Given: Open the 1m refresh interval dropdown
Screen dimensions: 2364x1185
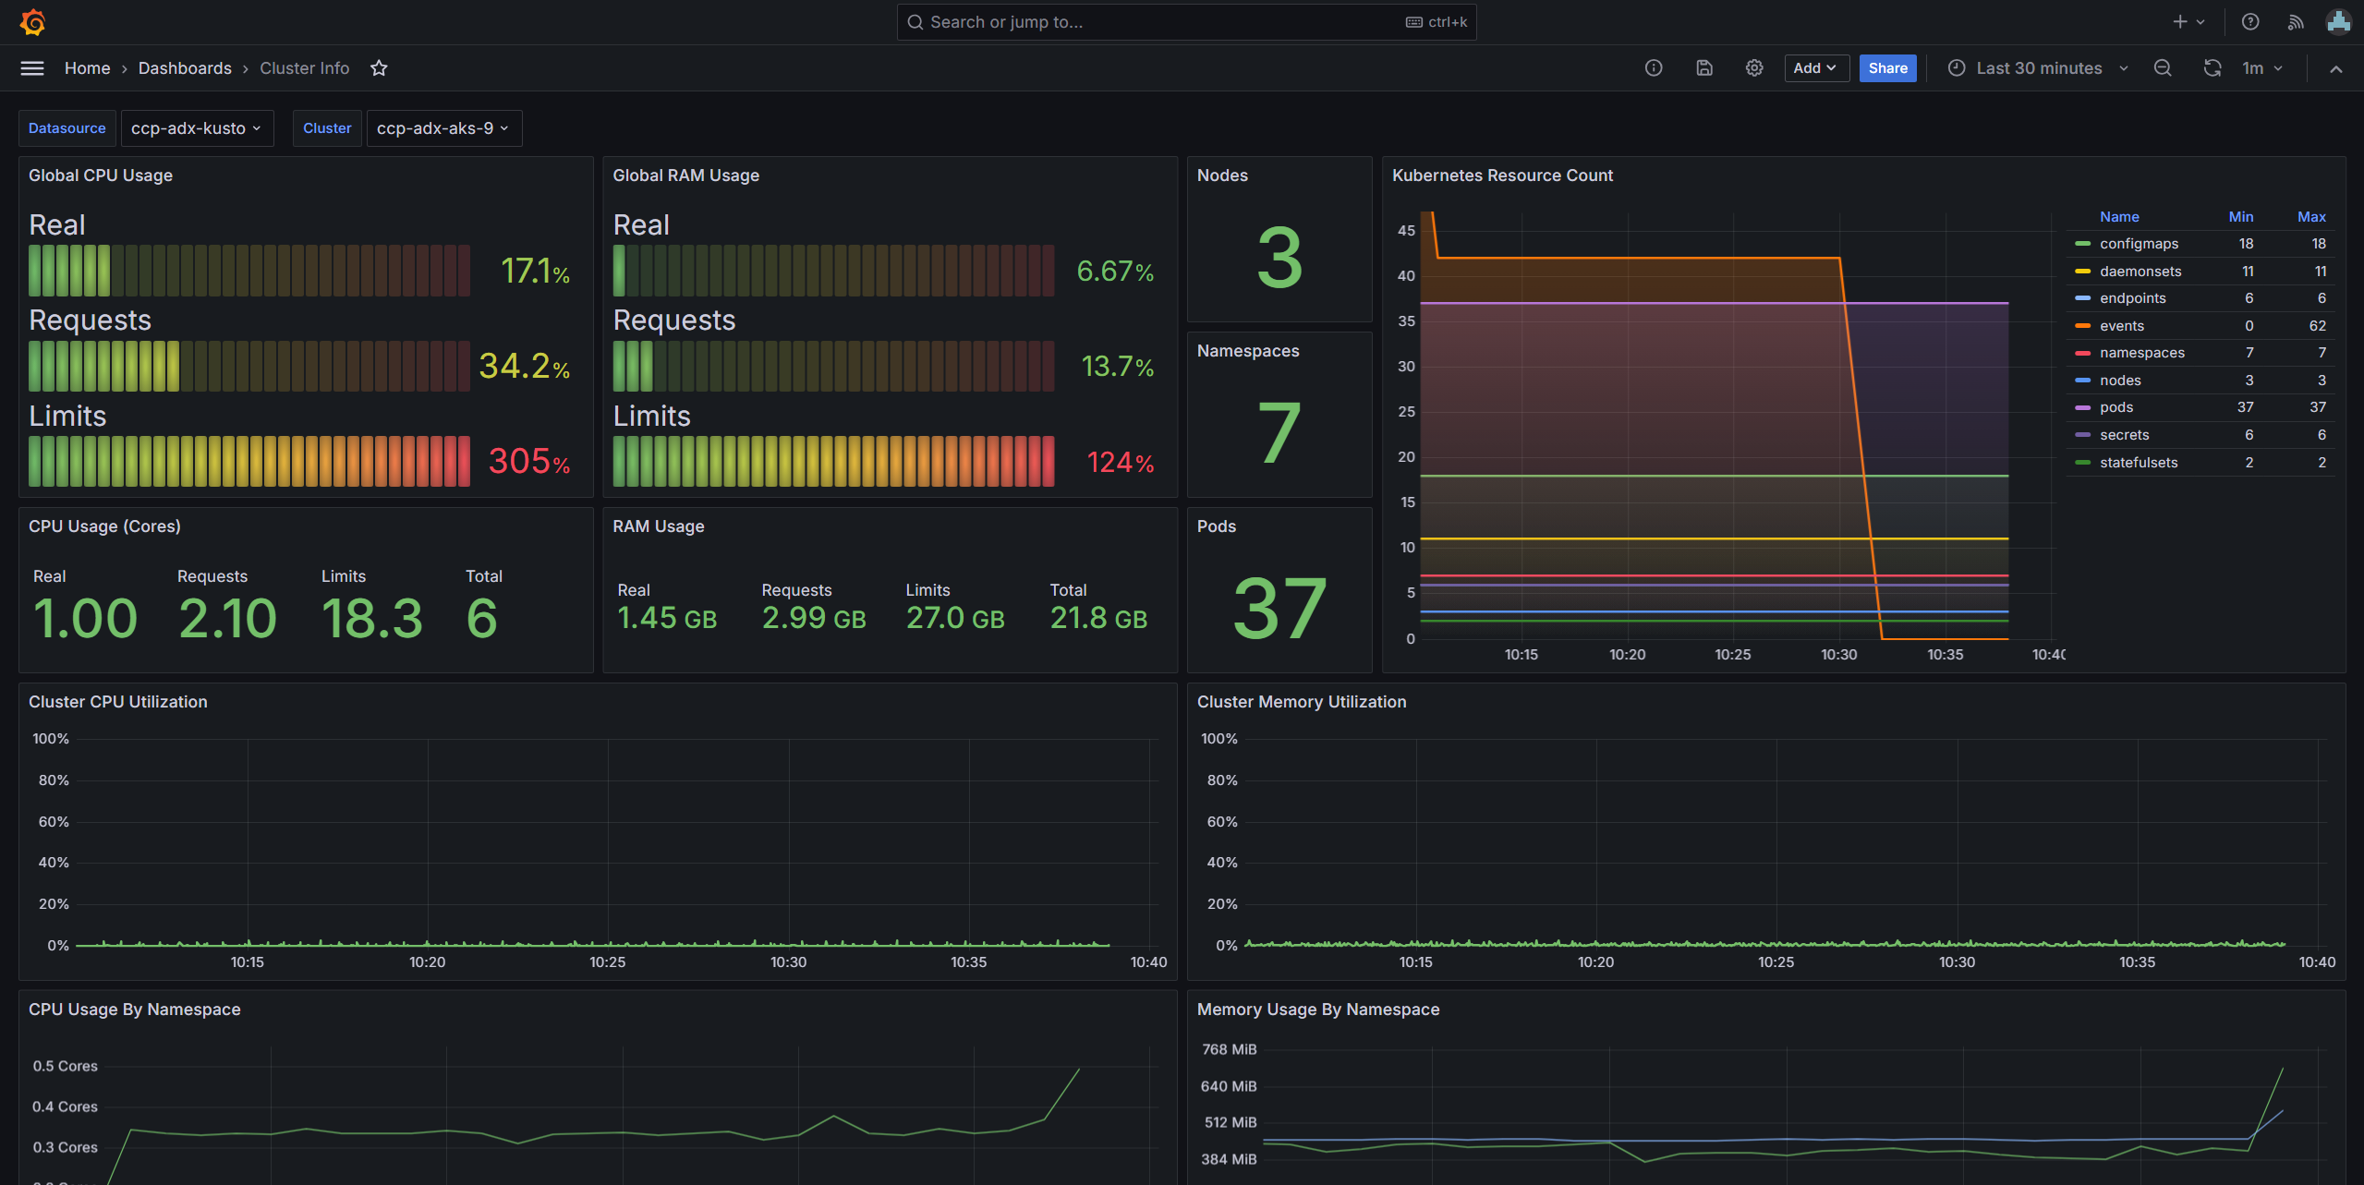Looking at the screenshot, I should (x=2263, y=68).
